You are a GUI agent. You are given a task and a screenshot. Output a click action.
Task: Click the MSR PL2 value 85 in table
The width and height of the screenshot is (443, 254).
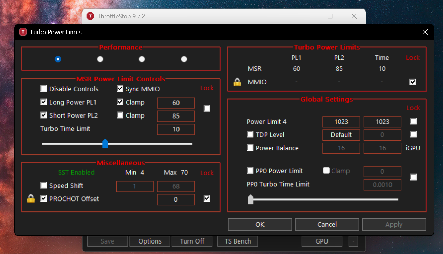(339, 69)
